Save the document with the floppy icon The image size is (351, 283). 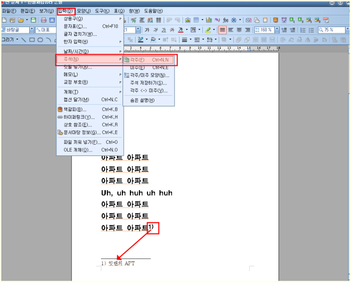tap(33, 20)
